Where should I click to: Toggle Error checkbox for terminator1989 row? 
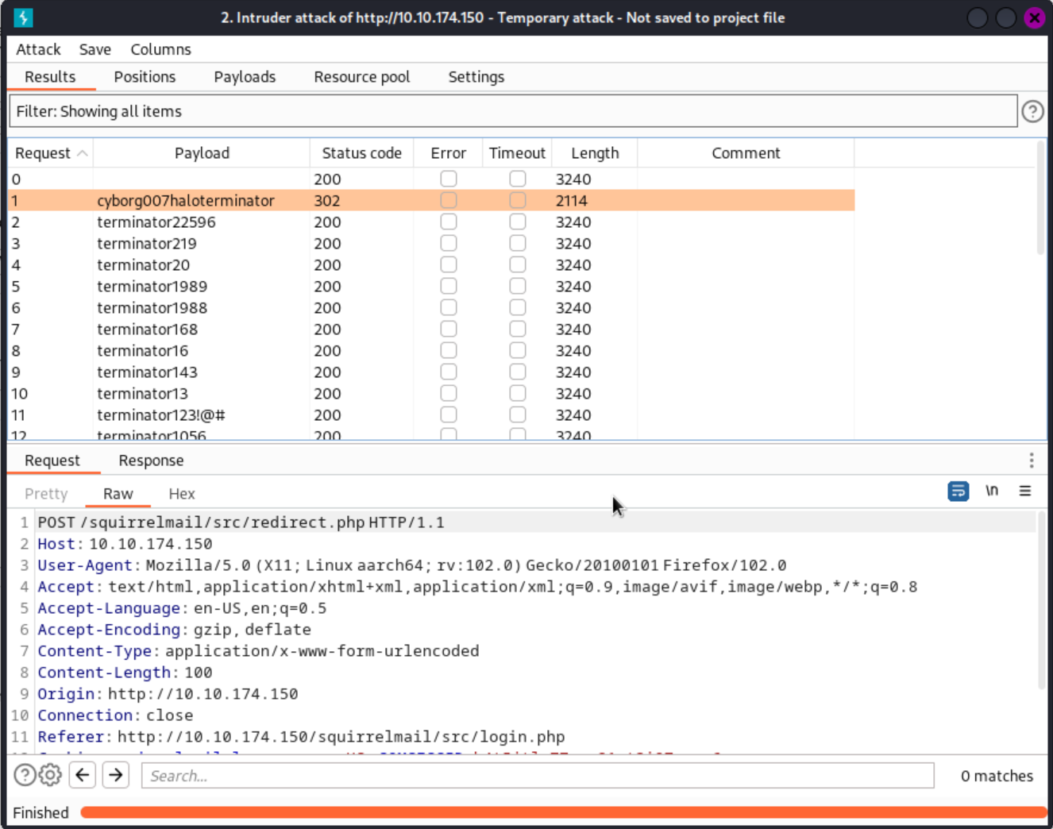(x=449, y=286)
